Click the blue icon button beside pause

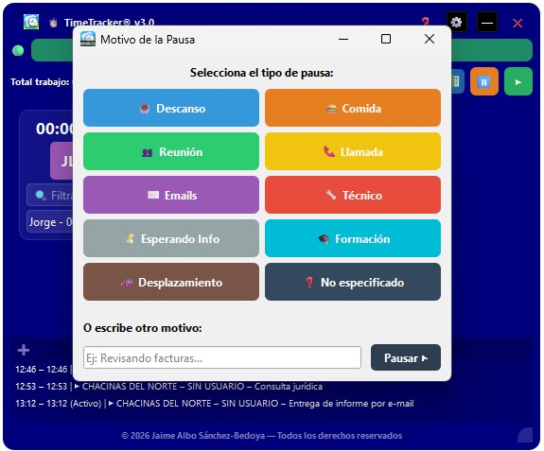point(457,81)
